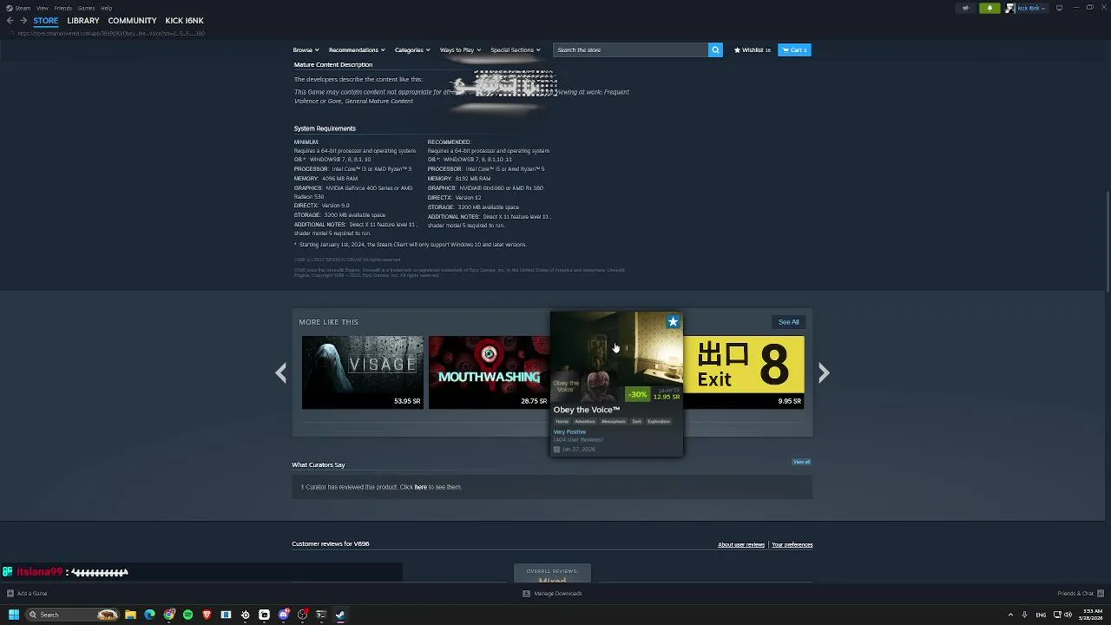Expand the Ways to Play dropdown

pos(460,49)
